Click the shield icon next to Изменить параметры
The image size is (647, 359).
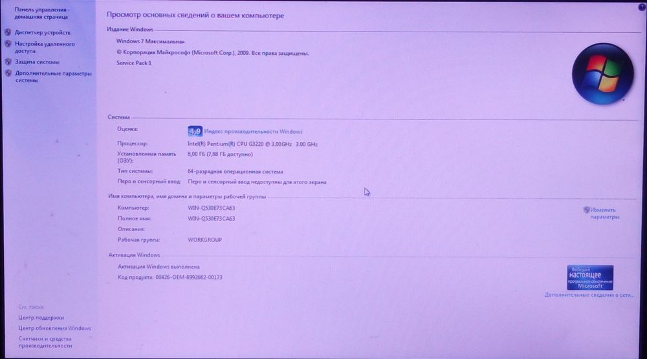tap(586, 210)
